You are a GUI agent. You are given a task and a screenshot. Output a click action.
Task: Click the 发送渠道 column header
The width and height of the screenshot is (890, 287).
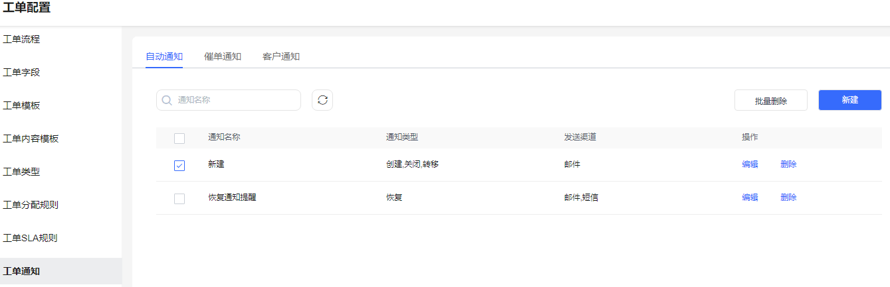coord(580,137)
